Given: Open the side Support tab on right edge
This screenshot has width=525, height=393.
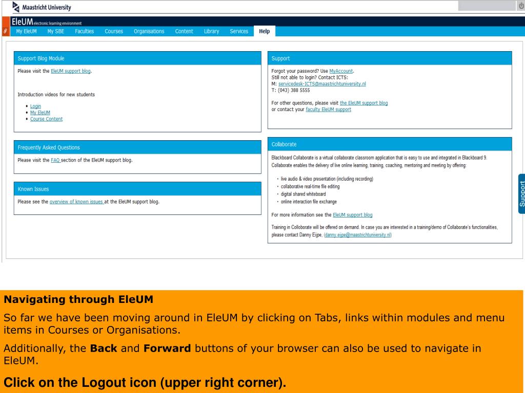Looking at the screenshot, I should tap(521, 194).
